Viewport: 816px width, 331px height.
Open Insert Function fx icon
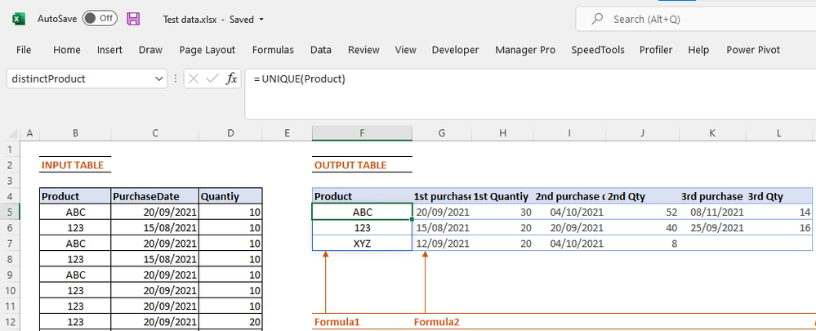coord(231,79)
